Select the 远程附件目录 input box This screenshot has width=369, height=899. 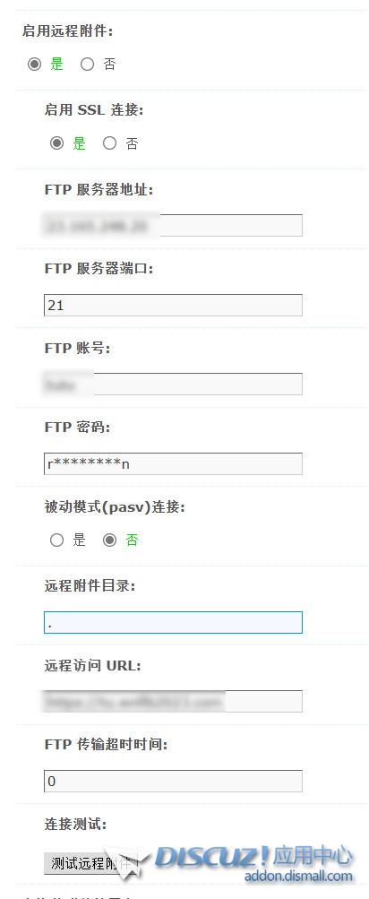(x=173, y=623)
